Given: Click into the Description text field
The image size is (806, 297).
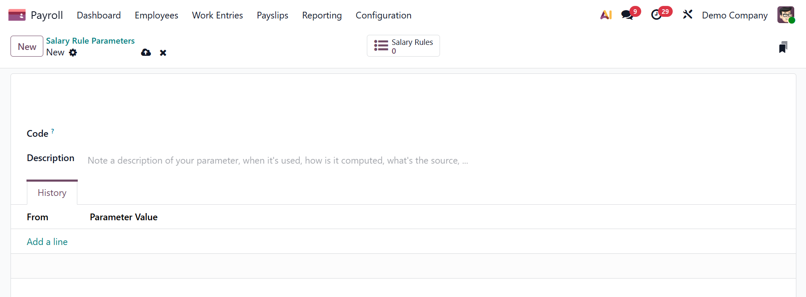Looking at the screenshot, I should [x=277, y=160].
